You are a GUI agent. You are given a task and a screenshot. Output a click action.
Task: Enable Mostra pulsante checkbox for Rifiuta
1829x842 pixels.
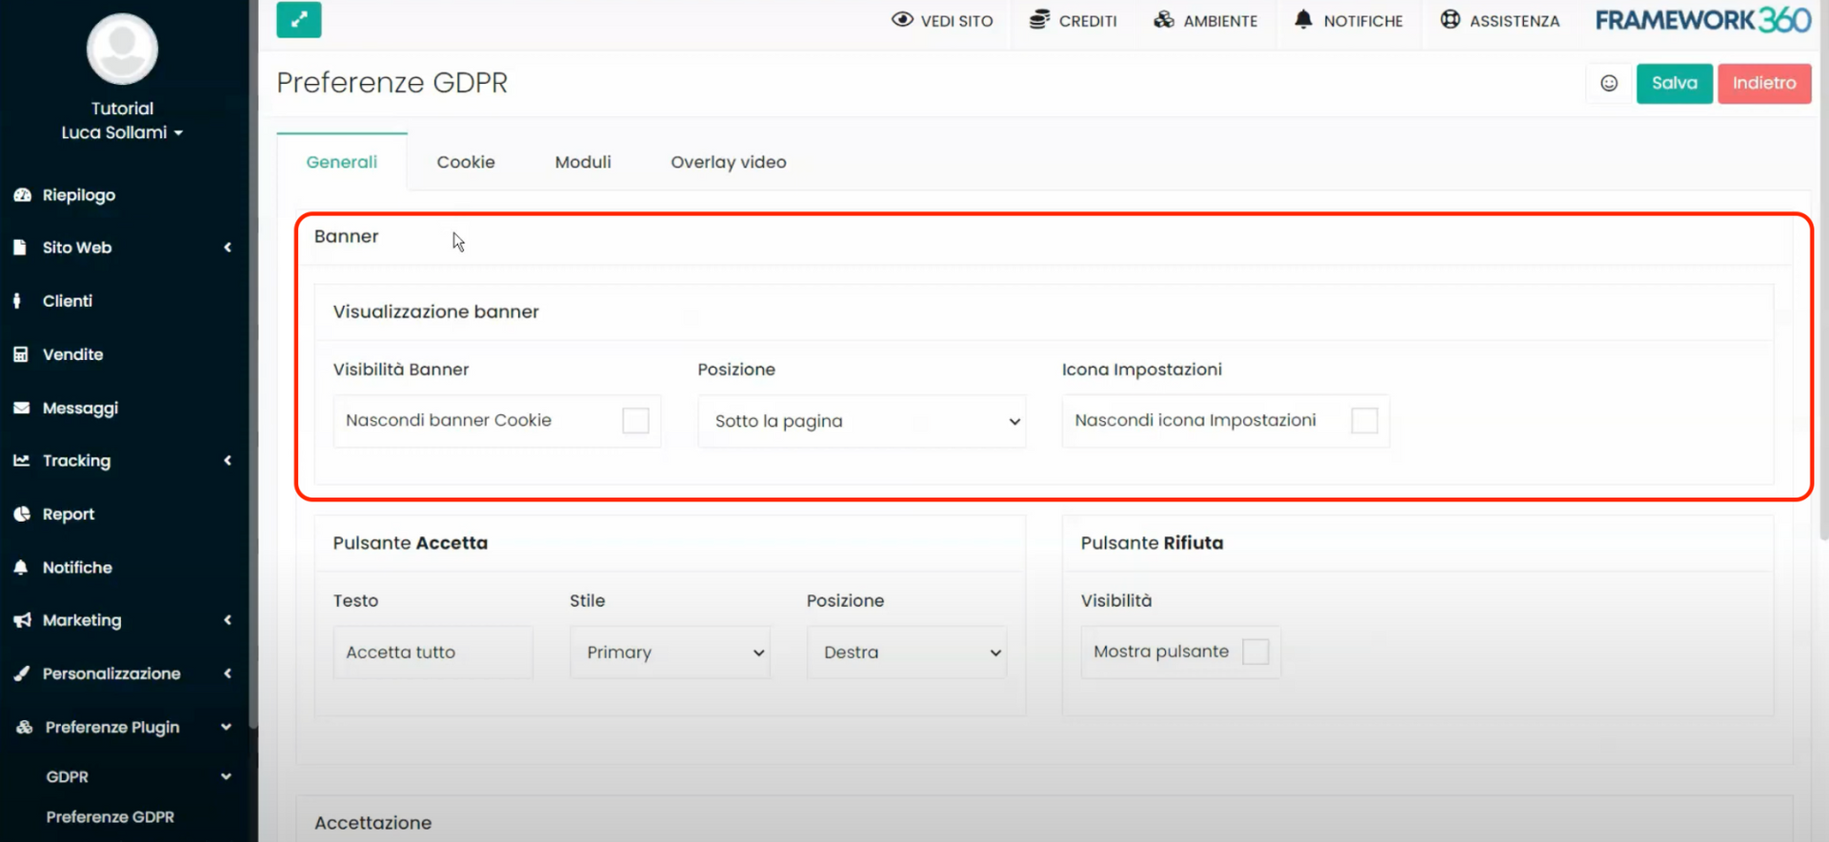pos(1256,652)
